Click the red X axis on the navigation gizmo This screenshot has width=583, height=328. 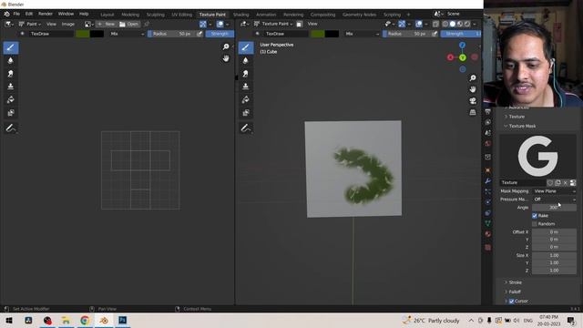pyautogui.click(x=450, y=57)
